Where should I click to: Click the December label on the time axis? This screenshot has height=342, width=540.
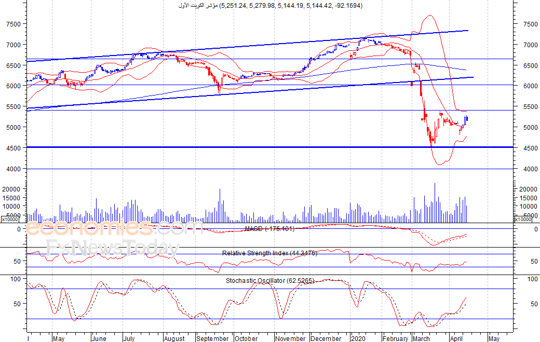[x=326, y=338]
